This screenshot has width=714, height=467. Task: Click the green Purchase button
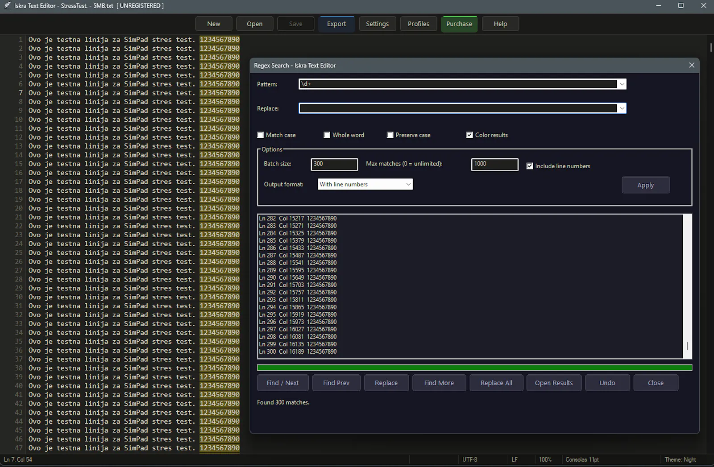click(x=459, y=24)
